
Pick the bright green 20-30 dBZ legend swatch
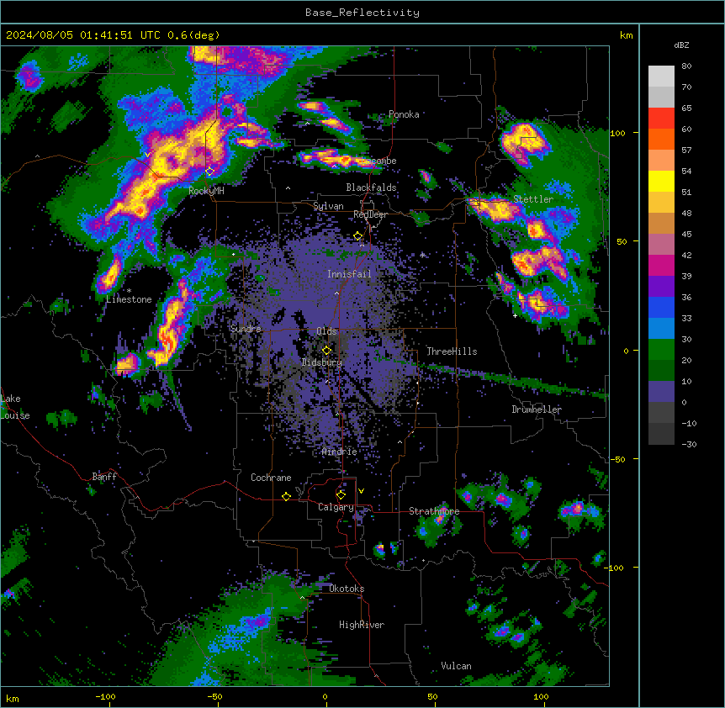pyautogui.click(x=661, y=350)
